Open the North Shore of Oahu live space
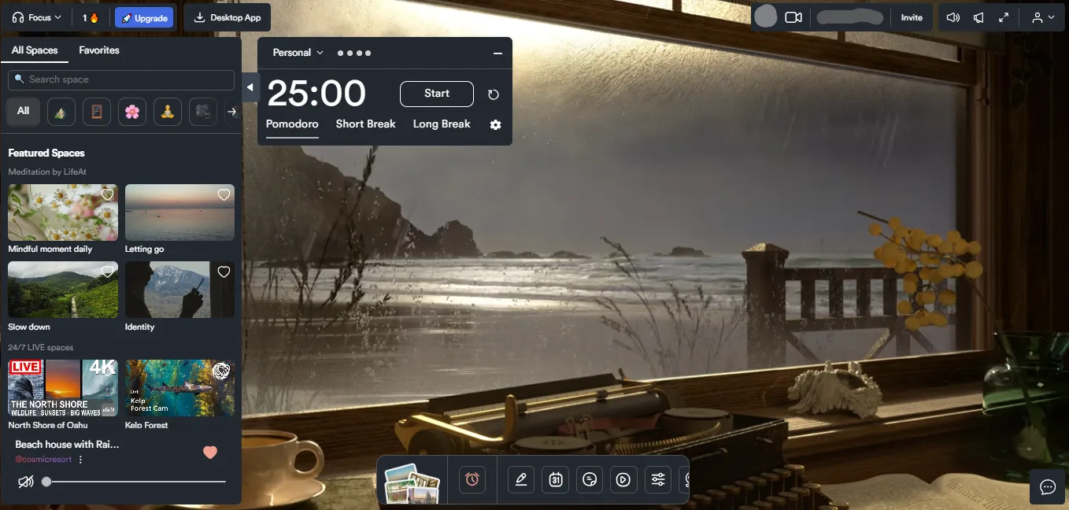Screen dimensions: 1069x510 63,387
